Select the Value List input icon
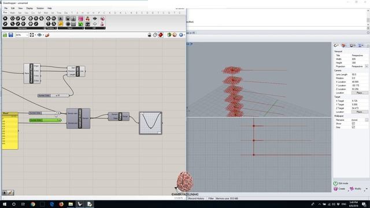This screenshot has width=370, height=208. pyautogui.click(x=73, y=24)
